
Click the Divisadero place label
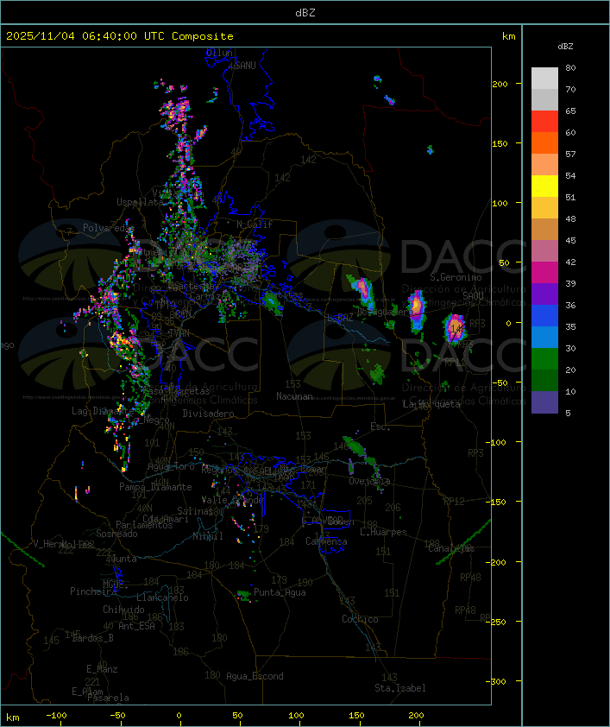coord(208,413)
